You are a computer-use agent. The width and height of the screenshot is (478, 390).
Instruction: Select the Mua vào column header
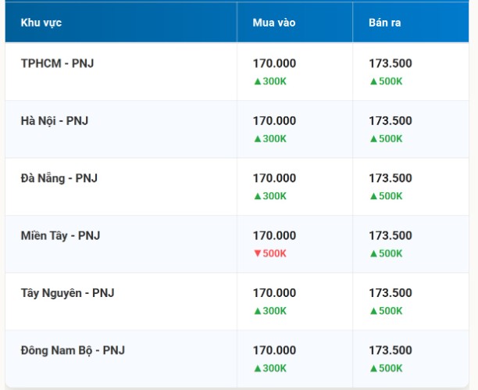click(273, 23)
